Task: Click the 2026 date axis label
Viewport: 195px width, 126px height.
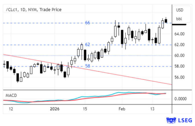Action: tap(54, 109)
